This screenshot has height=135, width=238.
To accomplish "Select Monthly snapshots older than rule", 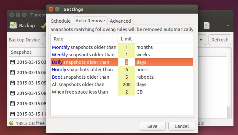I will (84, 47).
